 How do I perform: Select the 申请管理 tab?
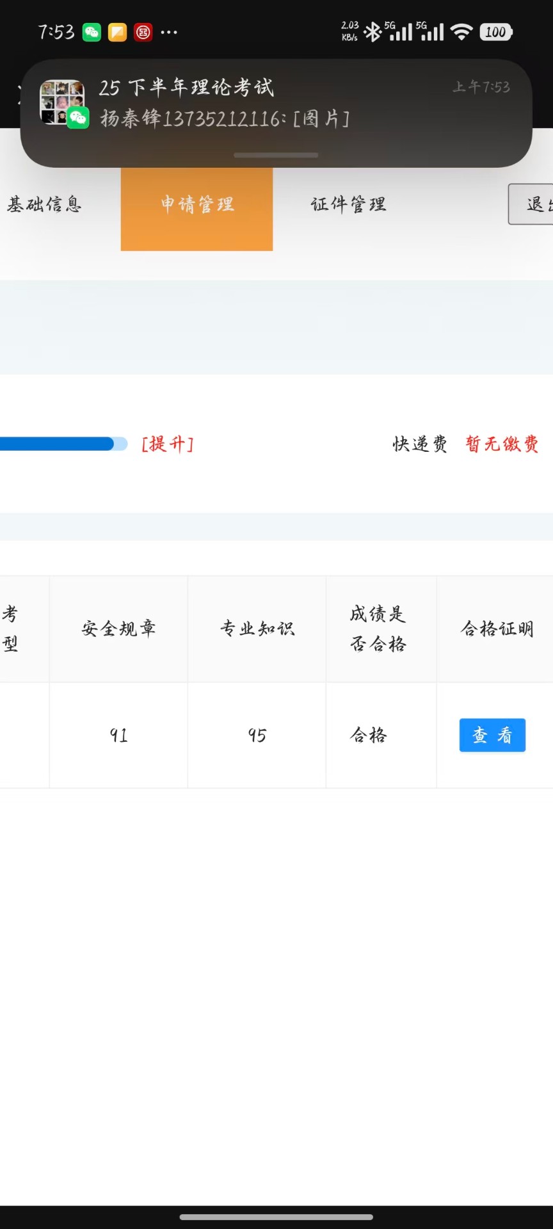coord(196,205)
